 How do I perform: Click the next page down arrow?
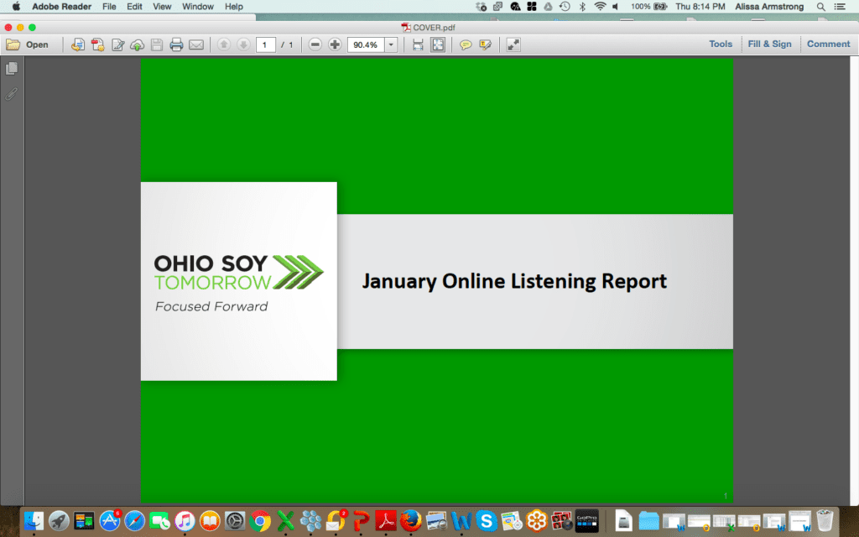[243, 45]
